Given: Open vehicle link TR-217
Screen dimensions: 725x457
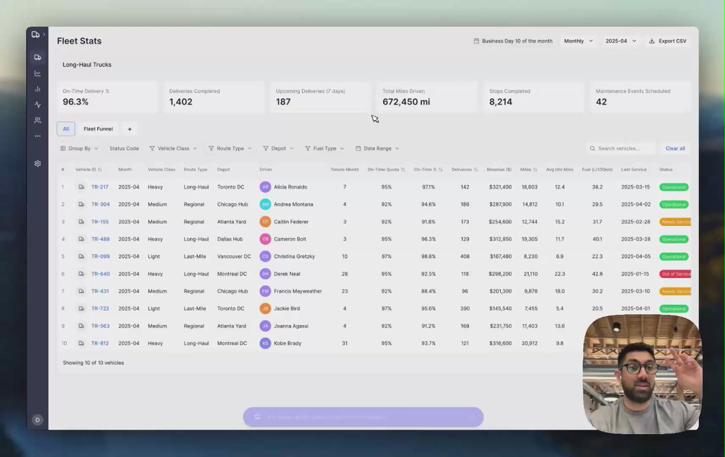Looking at the screenshot, I should pos(99,187).
